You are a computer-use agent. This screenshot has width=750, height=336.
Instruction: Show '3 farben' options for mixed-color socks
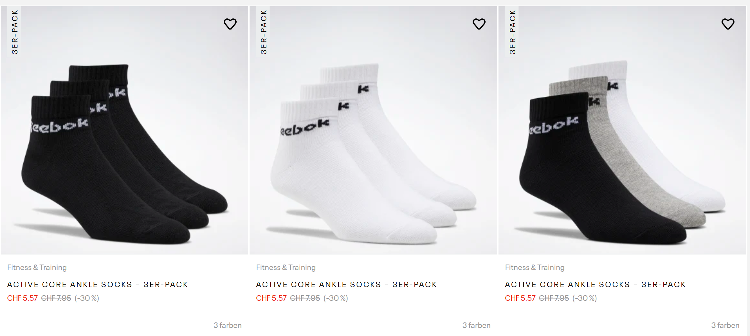[x=725, y=325]
